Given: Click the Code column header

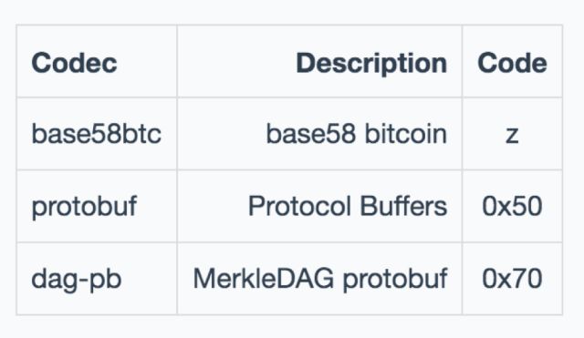Looking at the screenshot, I should [x=512, y=63].
